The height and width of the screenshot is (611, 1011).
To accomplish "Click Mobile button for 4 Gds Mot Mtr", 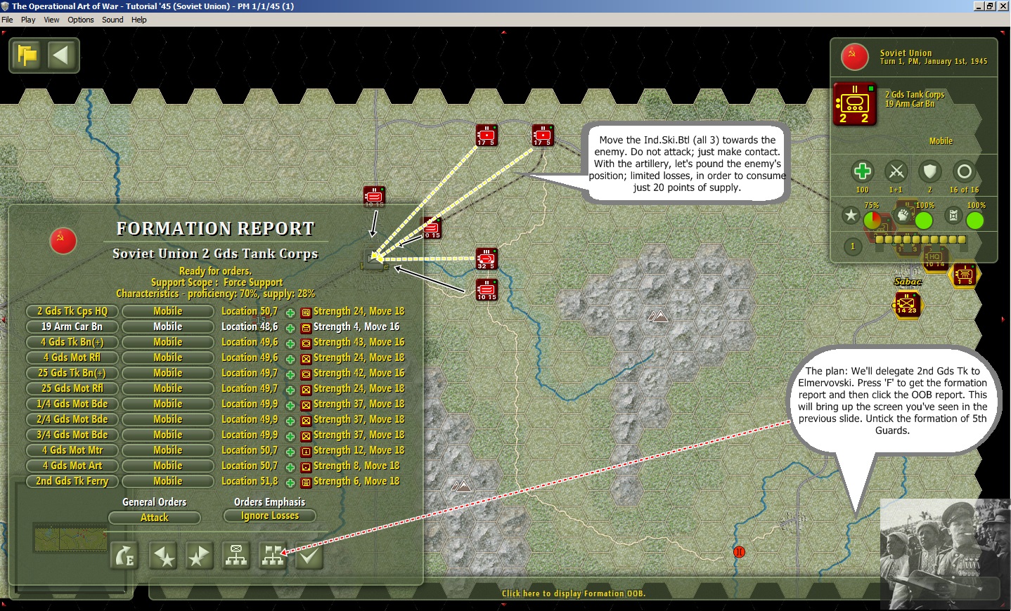I will (168, 450).
